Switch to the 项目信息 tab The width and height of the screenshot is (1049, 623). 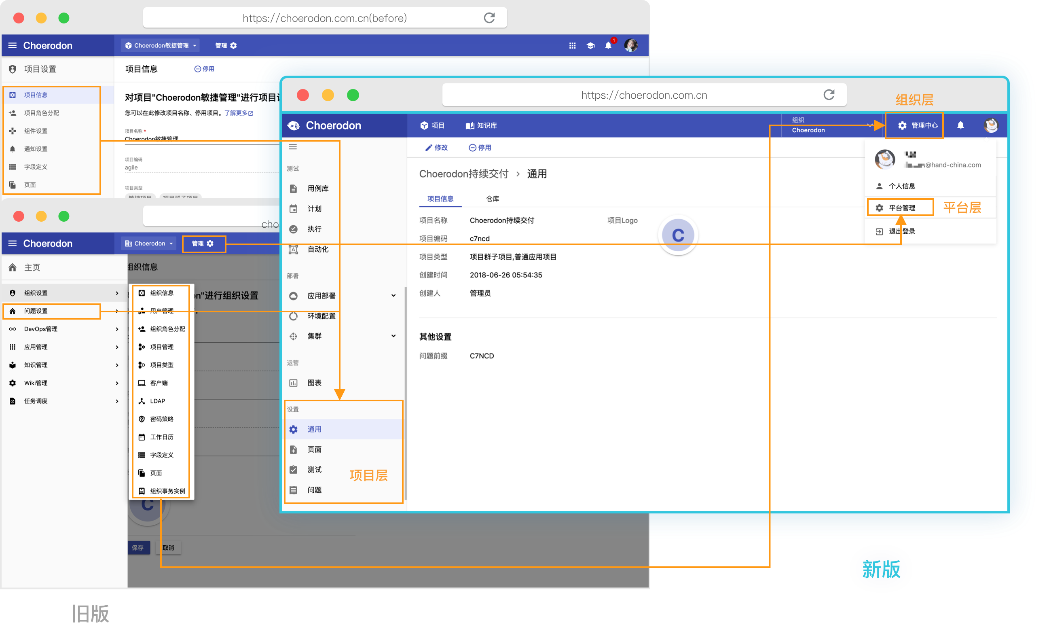[x=440, y=199]
